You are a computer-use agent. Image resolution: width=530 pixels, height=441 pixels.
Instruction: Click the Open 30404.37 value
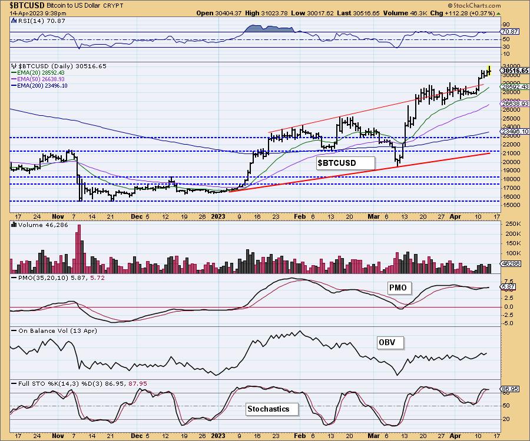(x=219, y=13)
